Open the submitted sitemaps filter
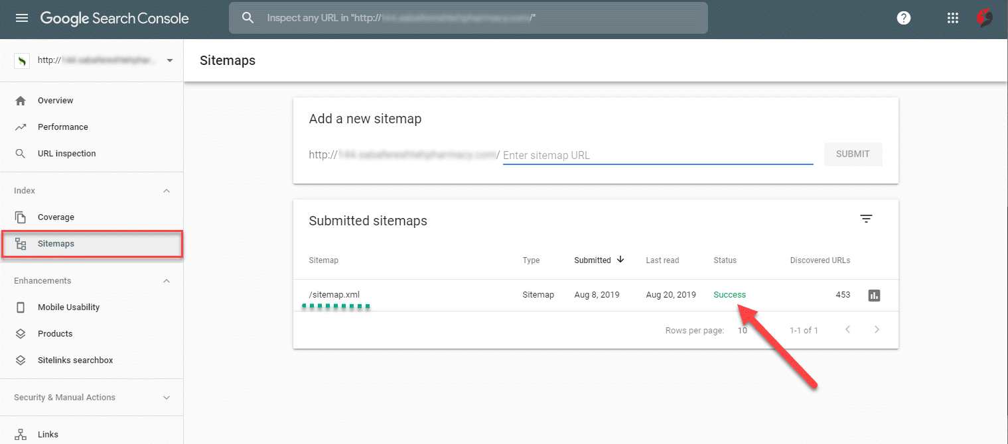Screen dimensions: 1008x444 pyautogui.click(x=866, y=218)
